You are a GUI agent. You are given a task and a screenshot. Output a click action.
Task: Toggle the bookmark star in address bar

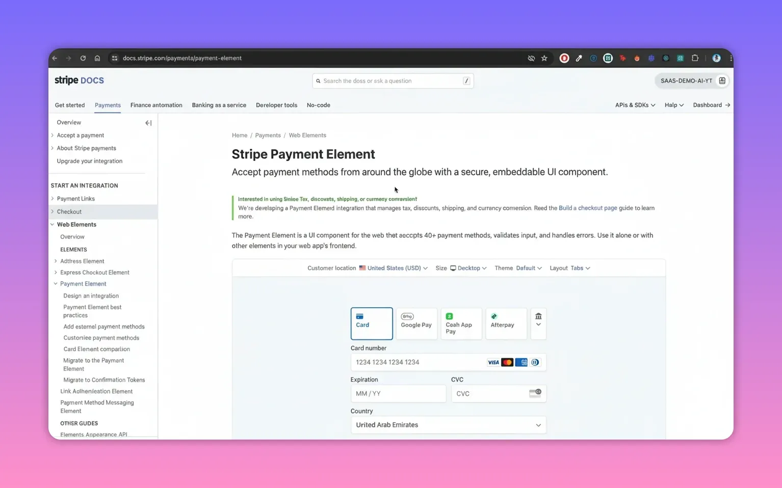tap(544, 58)
